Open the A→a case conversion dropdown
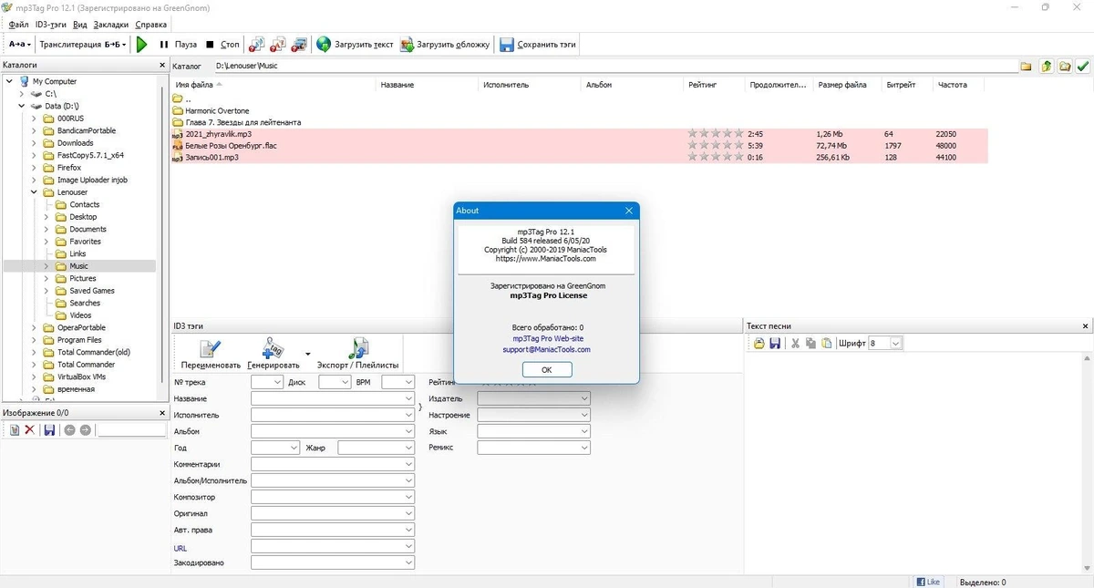 tap(19, 44)
